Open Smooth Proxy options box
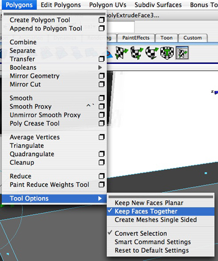 point(101,106)
